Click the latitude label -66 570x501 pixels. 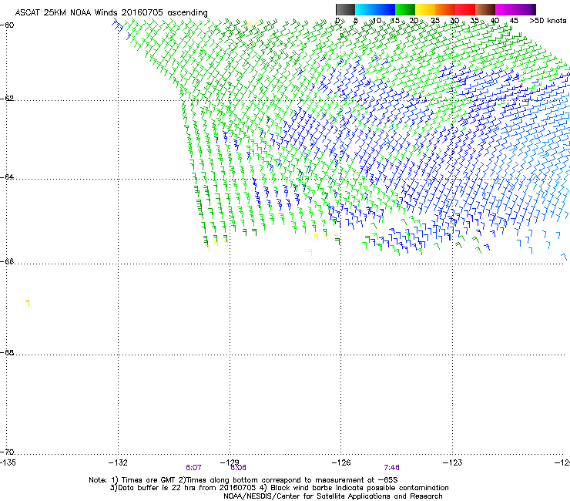(7, 261)
